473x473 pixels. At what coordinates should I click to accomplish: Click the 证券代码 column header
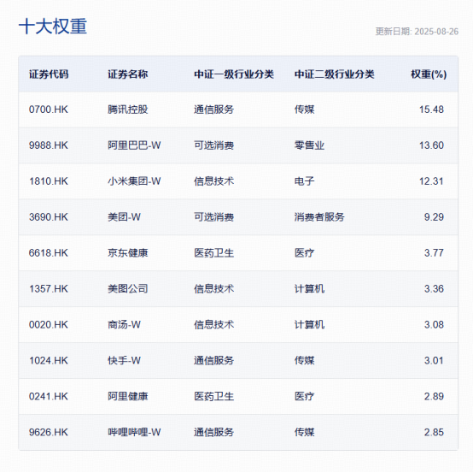pyautogui.click(x=49, y=74)
